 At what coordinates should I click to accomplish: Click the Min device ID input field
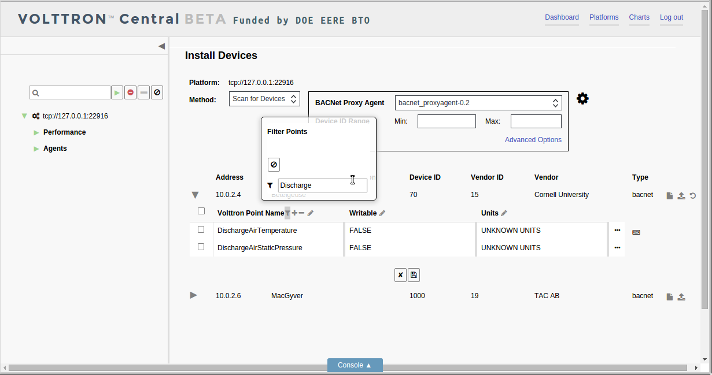pos(447,121)
